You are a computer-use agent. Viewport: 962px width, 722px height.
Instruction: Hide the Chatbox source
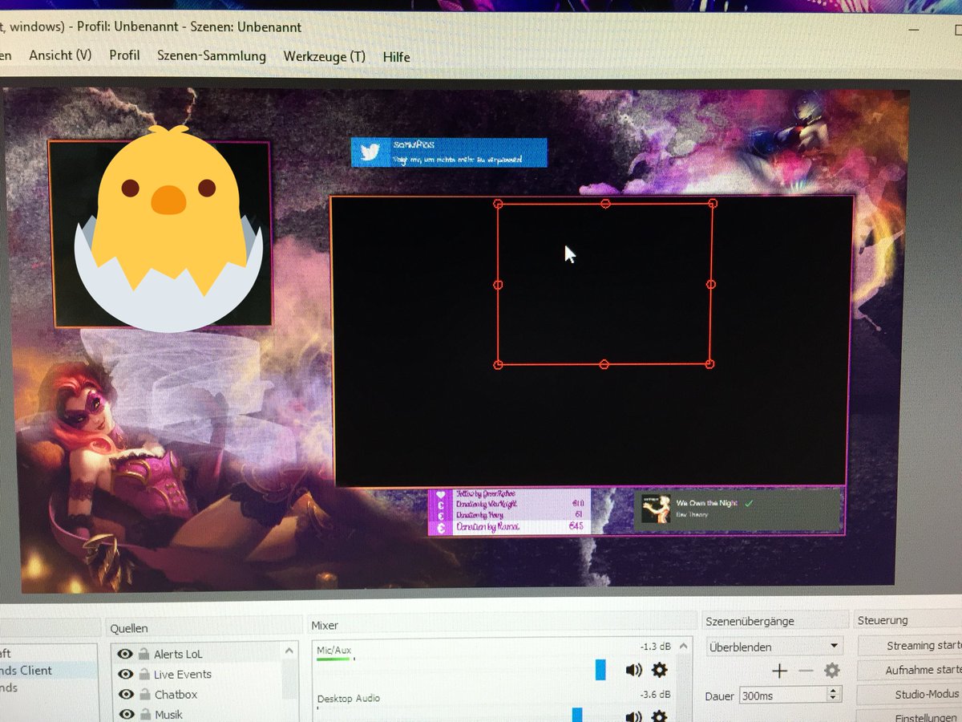coord(125,695)
